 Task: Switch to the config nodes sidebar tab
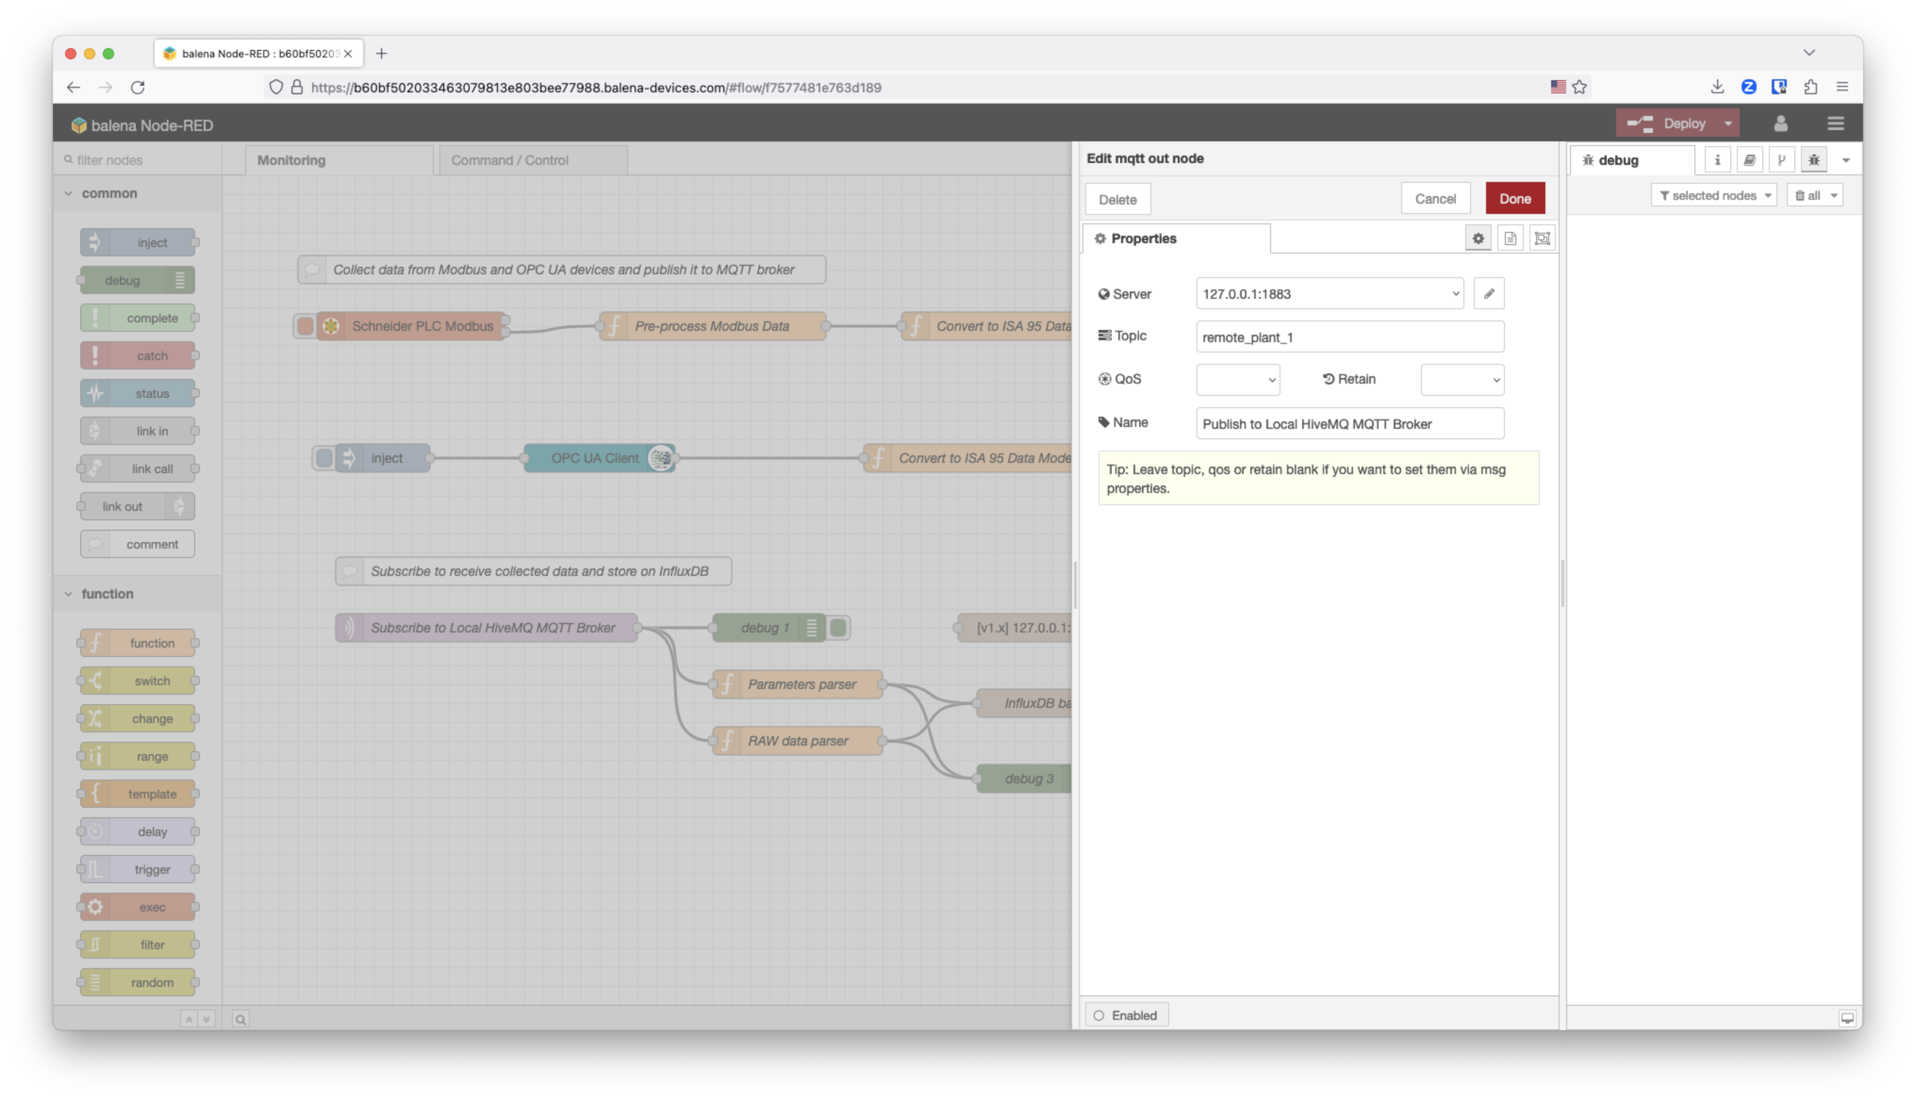(1782, 159)
